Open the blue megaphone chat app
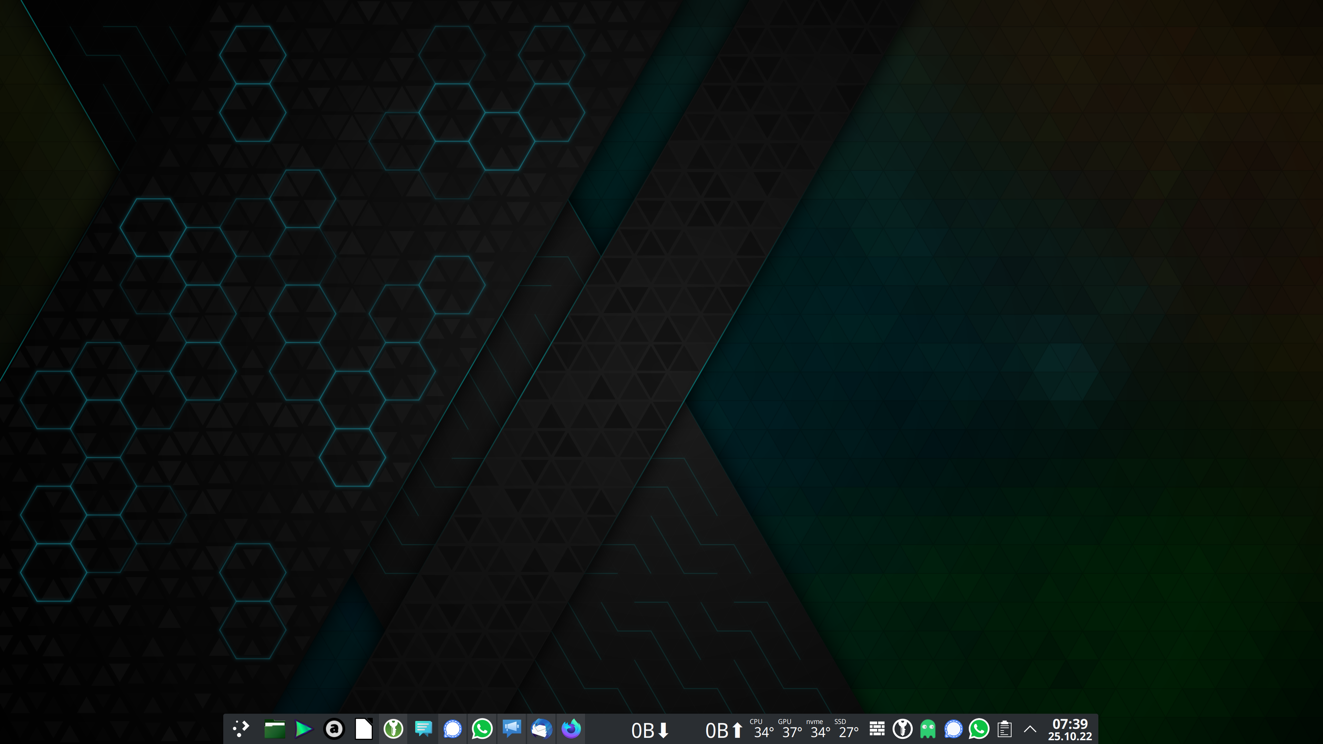Image resolution: width=1323 pixels, height=744 pixels. tap(512, 729)
